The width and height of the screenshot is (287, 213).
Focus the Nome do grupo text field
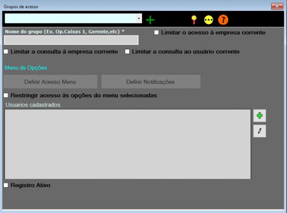(71, 40)
